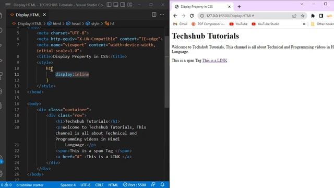Open Run and Debug activity bar icon
This screenshot has width=334, height=188.
pos(1,61)
